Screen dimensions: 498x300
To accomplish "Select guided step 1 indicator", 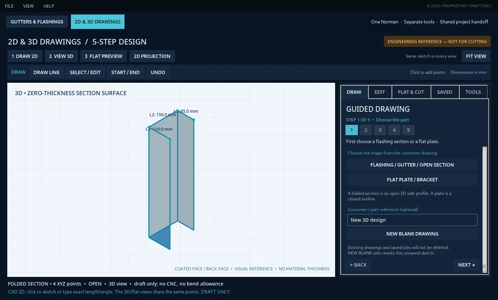I will [352, 130].
